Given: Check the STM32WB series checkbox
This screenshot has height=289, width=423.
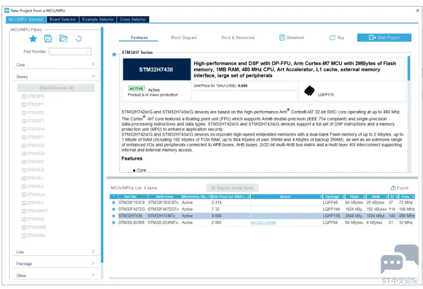Looking at the screenshot, I should [x=24, y=227].
